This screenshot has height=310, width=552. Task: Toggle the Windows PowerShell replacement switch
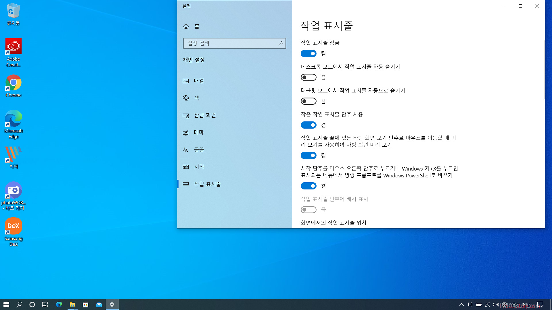pos(308,186)
